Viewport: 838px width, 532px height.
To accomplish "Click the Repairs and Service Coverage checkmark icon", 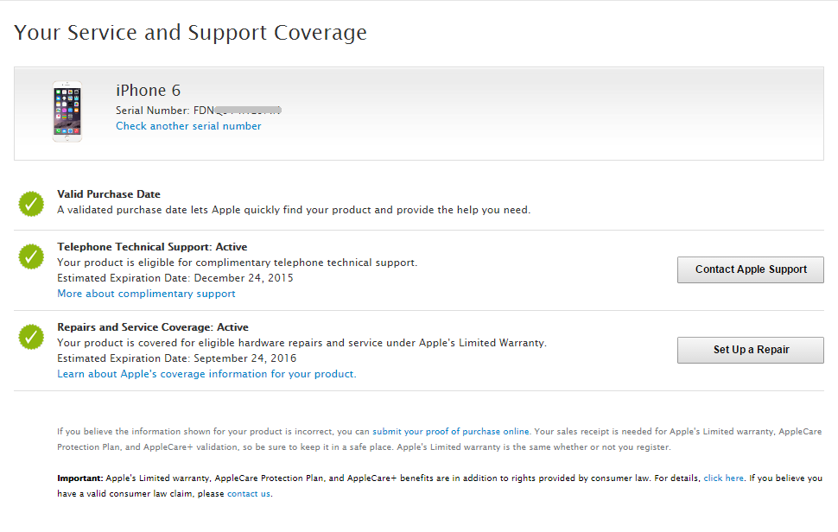I will pos(31,337).
